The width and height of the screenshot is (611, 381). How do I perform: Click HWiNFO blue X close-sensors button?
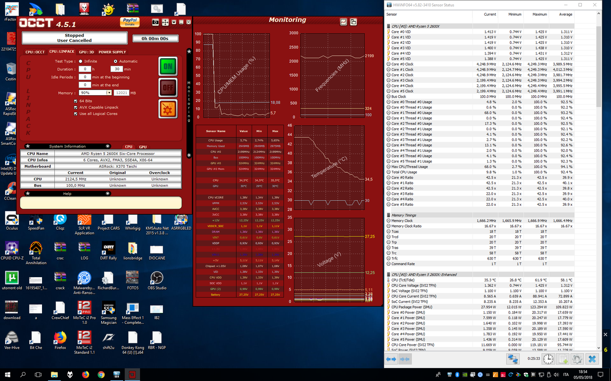592,359
